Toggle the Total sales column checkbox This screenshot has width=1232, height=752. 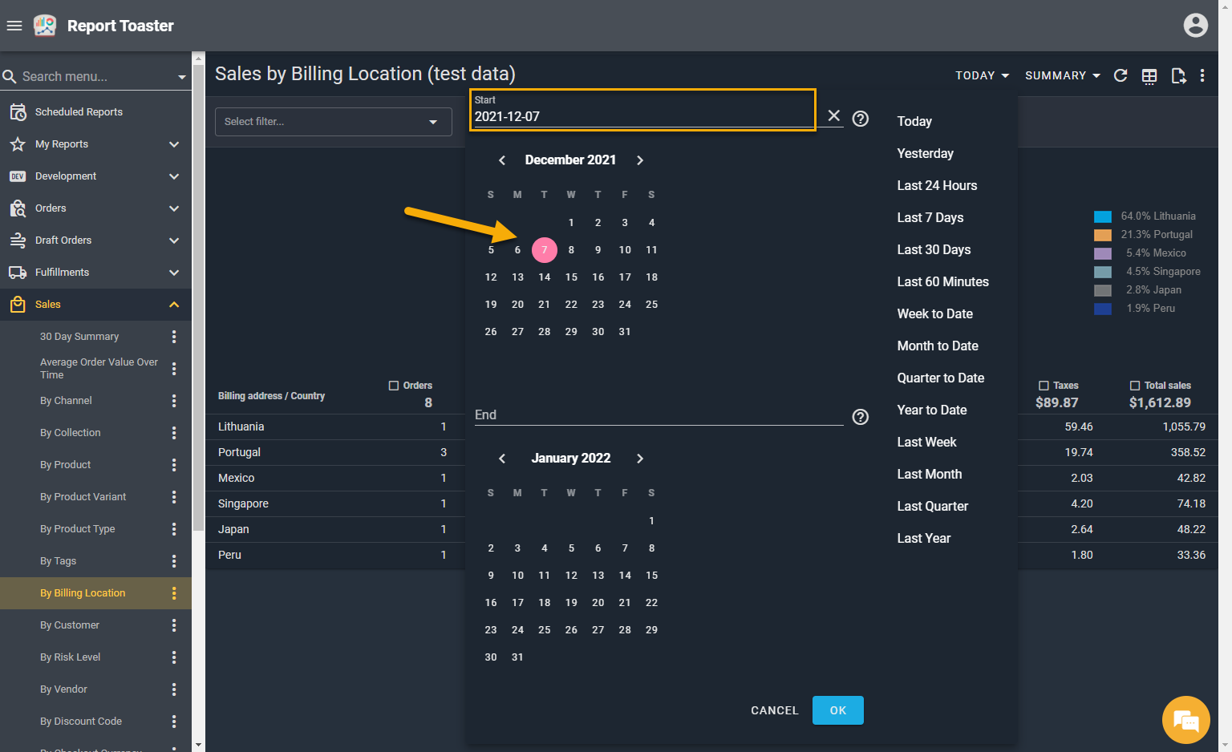pos(1135,386)
